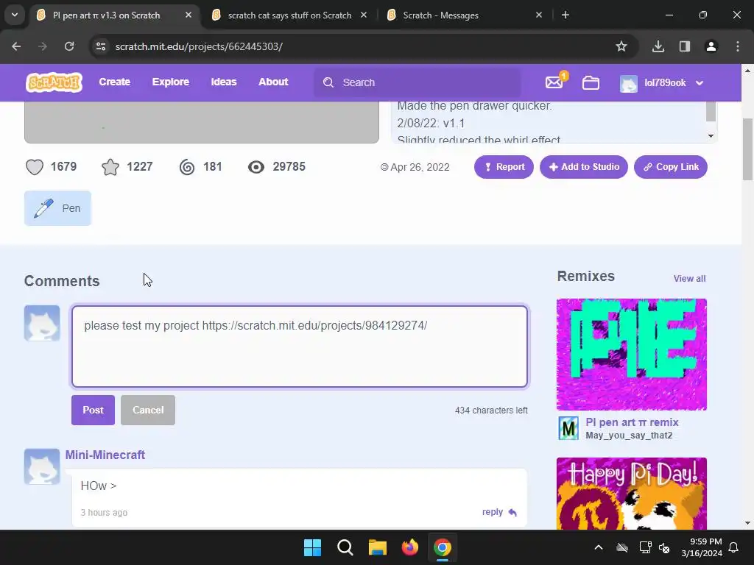This screenshot has height=565, width=754.
Task: Click the search magnifier icon
Action: click(328, 82)
